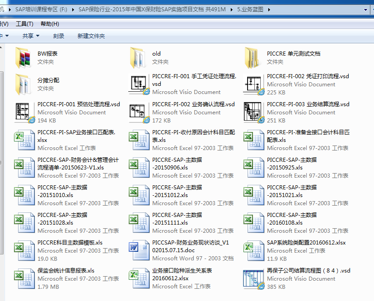This screenshot has width=374, height=301.
Task: Select 主数据-20151111.xls Excel icon
Action: click(139, 223)
